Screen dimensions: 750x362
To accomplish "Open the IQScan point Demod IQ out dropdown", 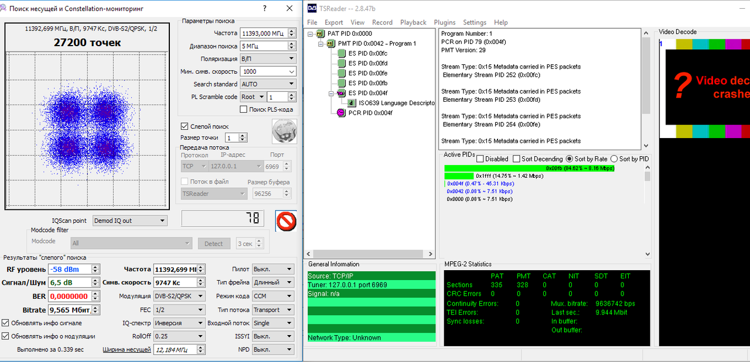I will [129, 220].
